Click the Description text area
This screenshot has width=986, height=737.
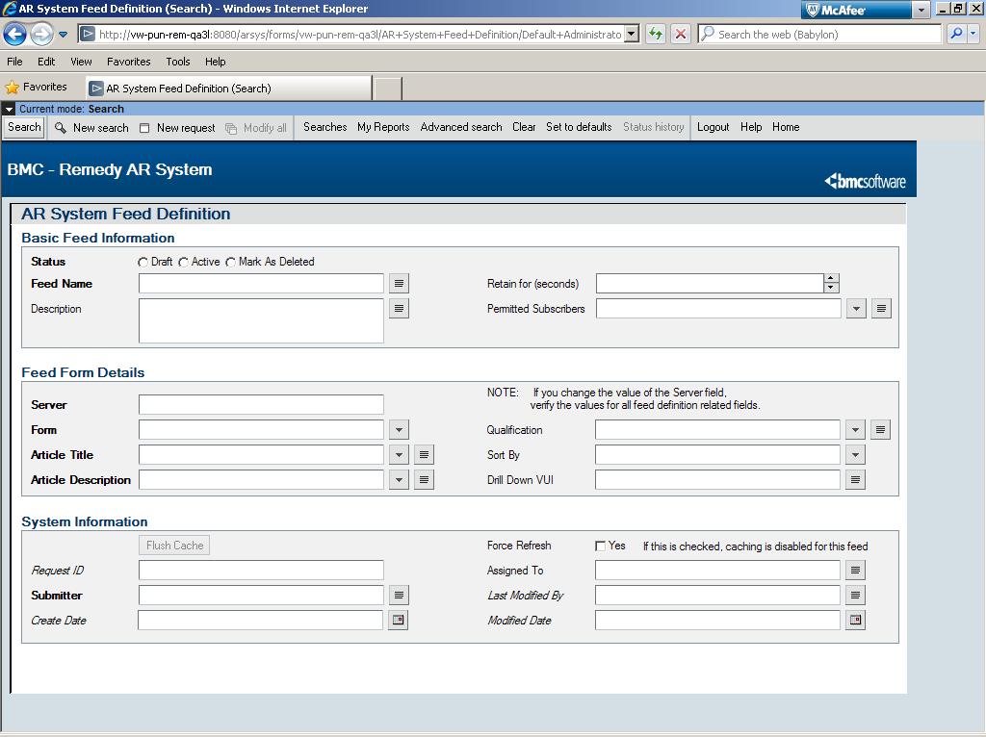[261, 321]
